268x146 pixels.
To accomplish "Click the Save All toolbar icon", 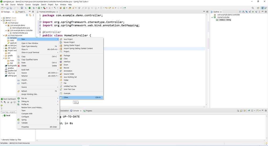I will coord(11,8).
